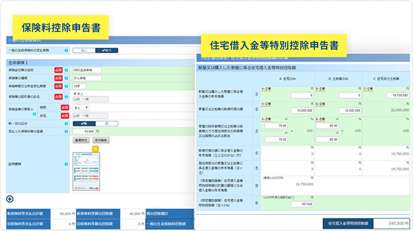Image resolution: width=413 pixels, height=231 pixels.
Task: Edit column B lower 80.00 area field
Action: 327,140
